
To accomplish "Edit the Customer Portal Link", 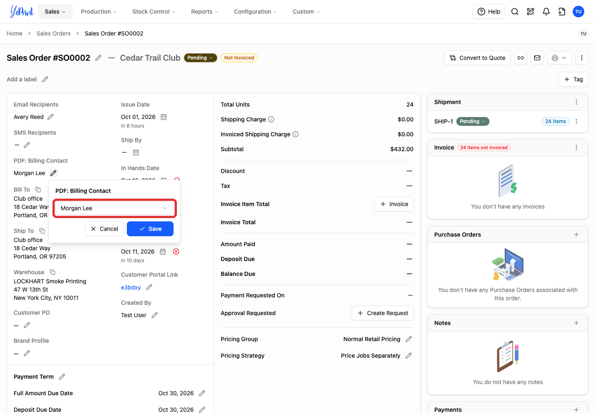I will click(150, 287).
